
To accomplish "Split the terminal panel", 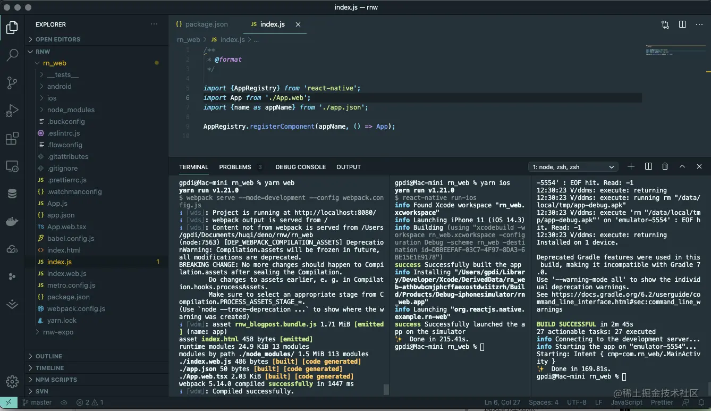I will [x=648, y=166].
